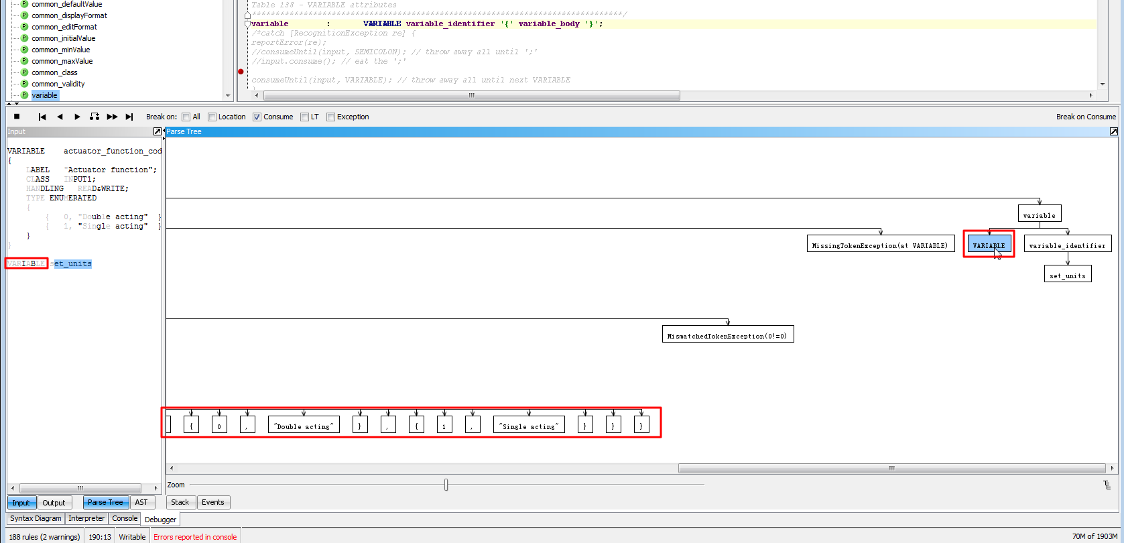
Task: Step backward one debug event
Action: pos(60,117)
